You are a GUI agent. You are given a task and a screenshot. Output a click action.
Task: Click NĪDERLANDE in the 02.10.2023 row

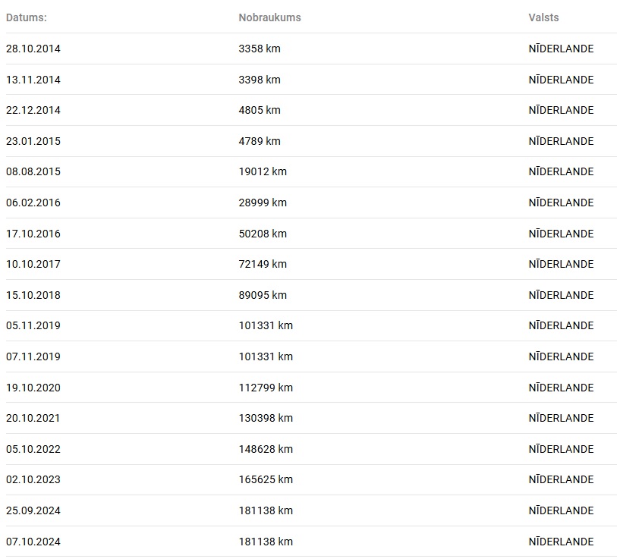(x=561, y=479)
